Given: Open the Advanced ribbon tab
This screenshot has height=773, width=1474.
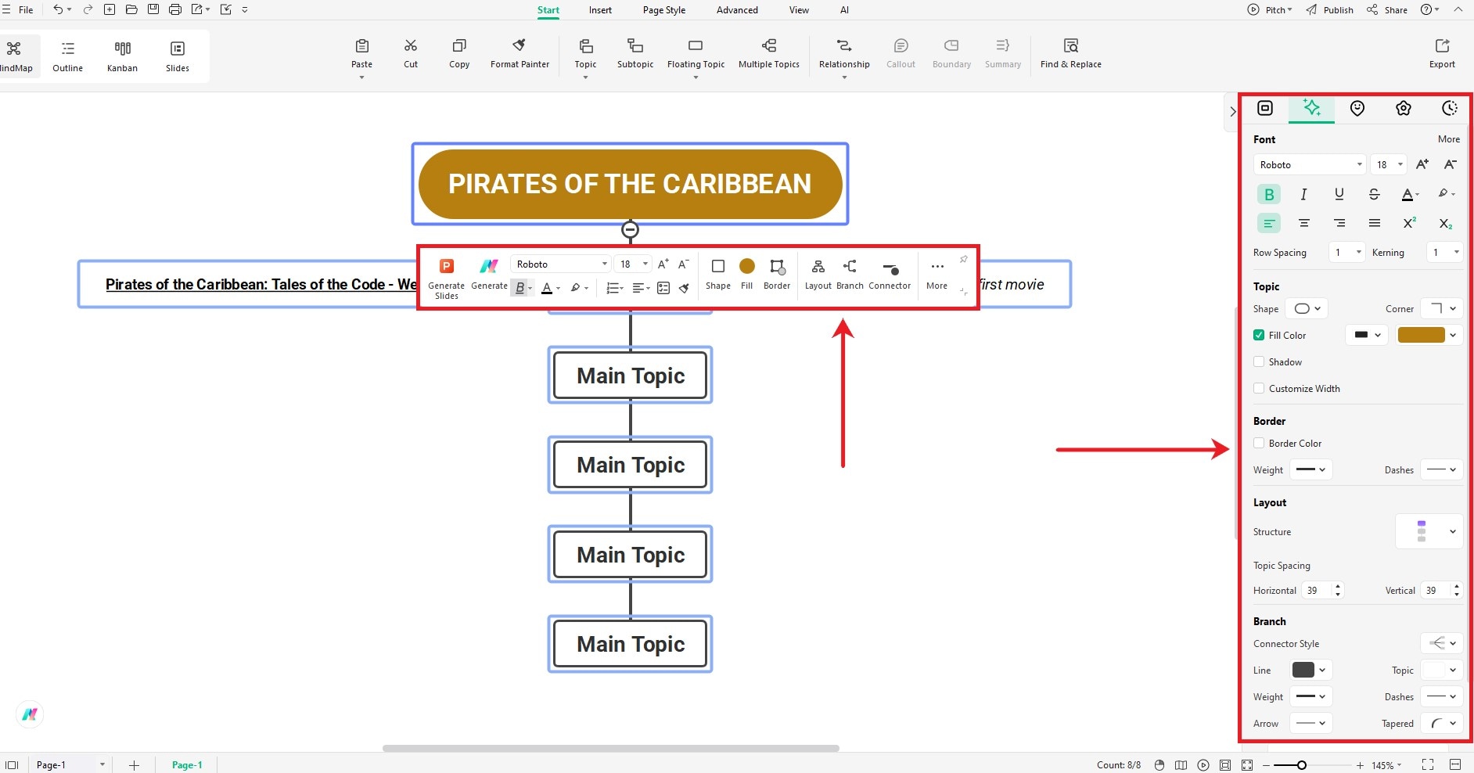Looking at the screenshot, I should coord(737,10).
